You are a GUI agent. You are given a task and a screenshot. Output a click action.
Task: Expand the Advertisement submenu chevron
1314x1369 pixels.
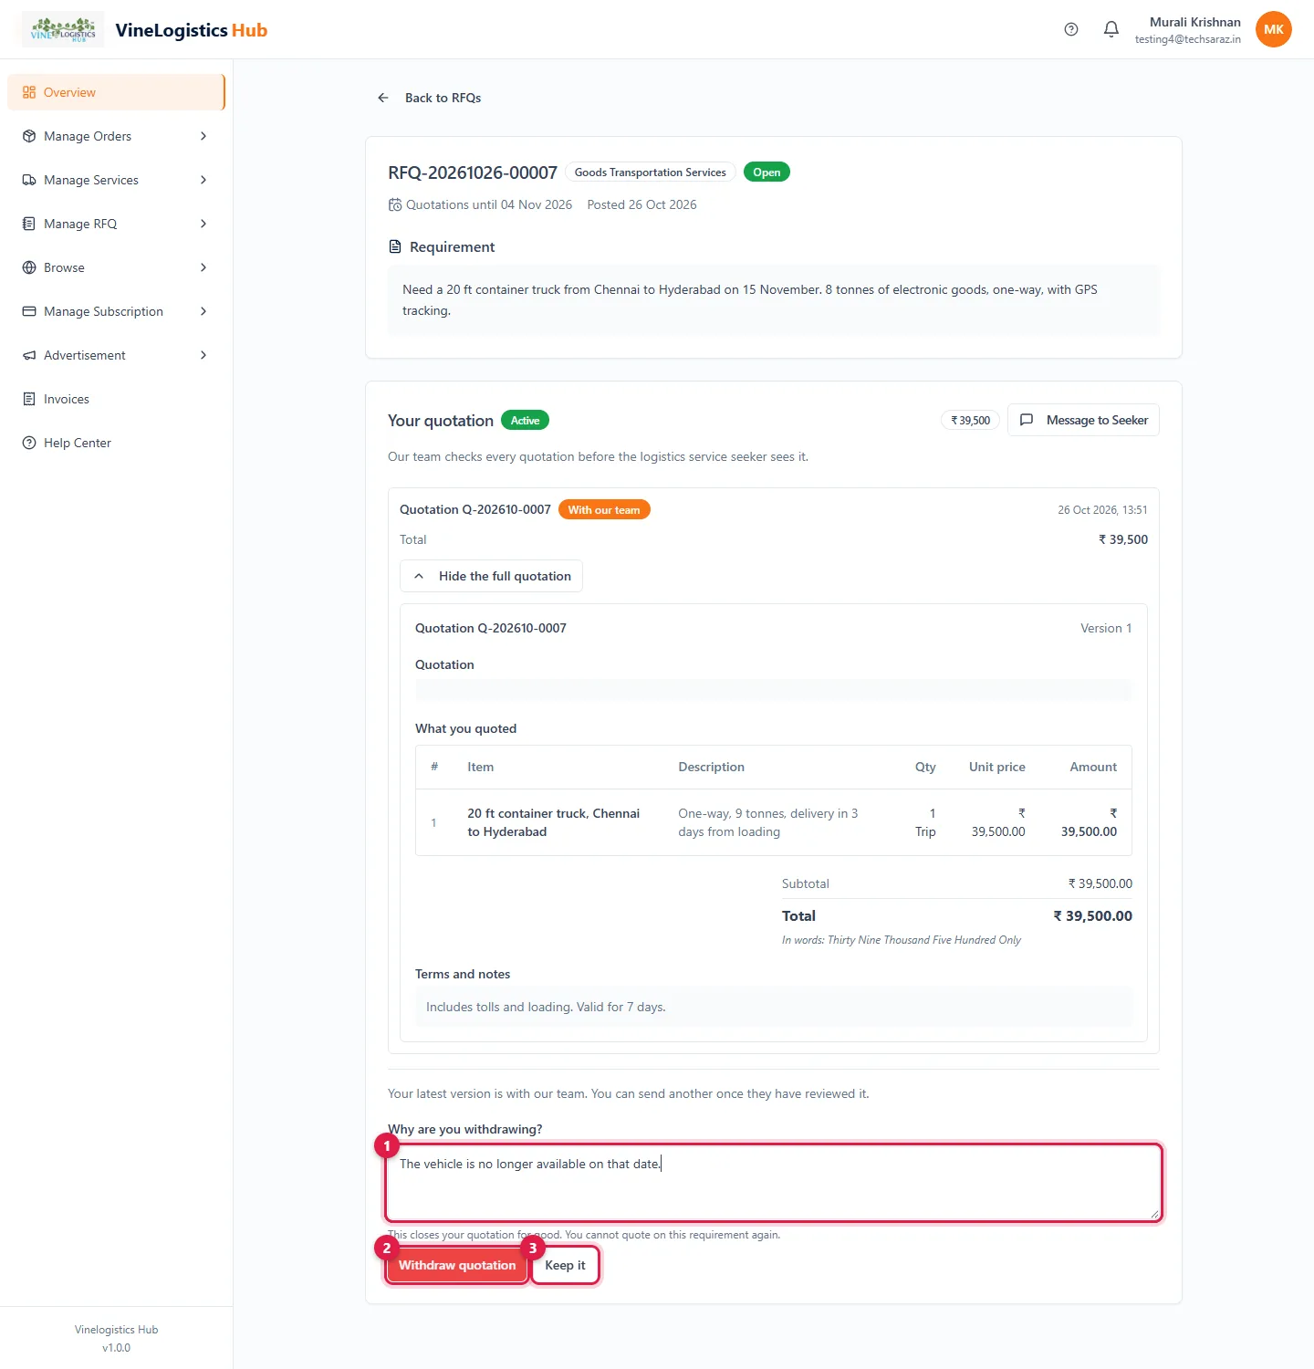(x=203, y=355)
